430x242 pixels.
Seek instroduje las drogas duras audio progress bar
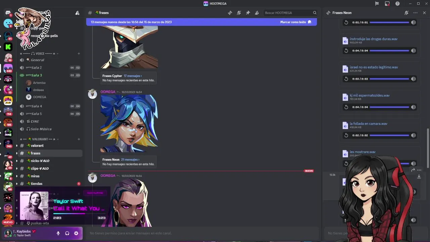389,51
